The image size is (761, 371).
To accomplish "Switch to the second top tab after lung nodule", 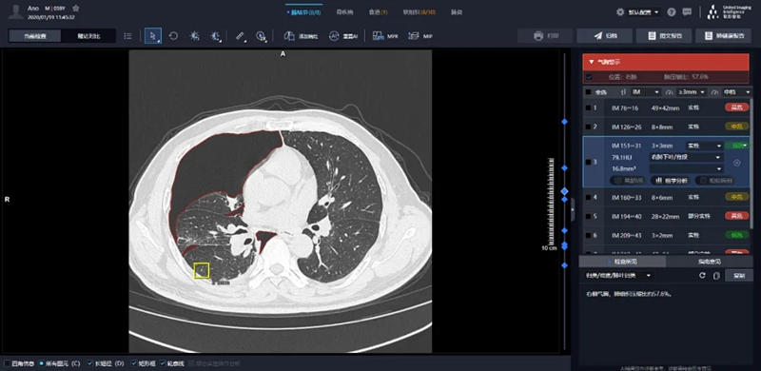I will (345, 12).
